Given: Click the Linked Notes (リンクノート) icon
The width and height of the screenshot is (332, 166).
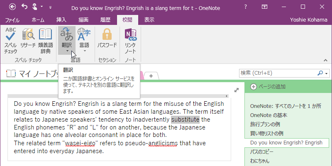Looking at the screenshot, I should click(x=130, y=40).
